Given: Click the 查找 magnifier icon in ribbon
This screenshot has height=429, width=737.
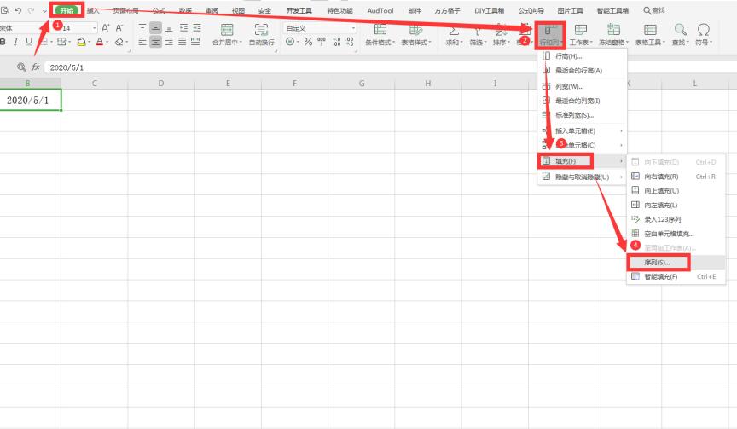Looking at the screenshot, I should [x=680, y=30].
